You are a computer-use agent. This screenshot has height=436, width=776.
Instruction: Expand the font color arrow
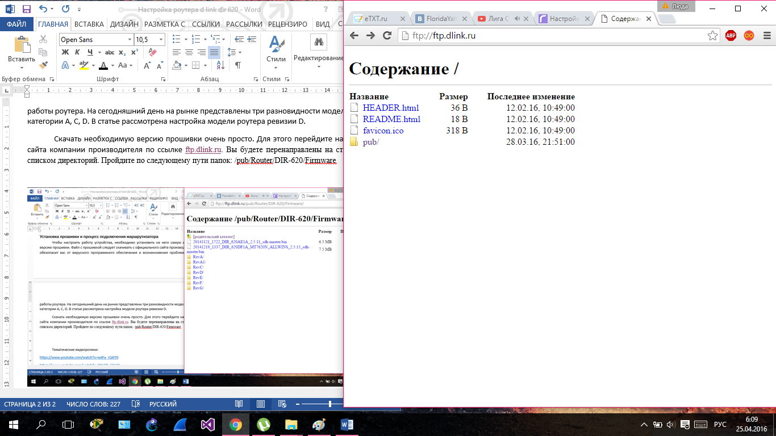(111, 66)
